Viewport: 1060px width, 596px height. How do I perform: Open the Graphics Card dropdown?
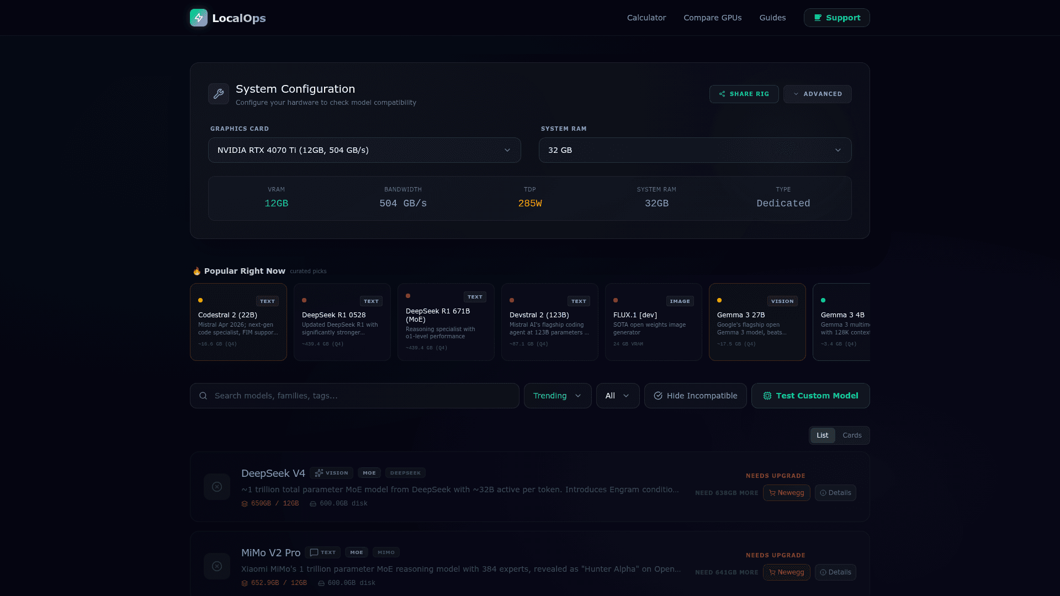coord(364,150)
